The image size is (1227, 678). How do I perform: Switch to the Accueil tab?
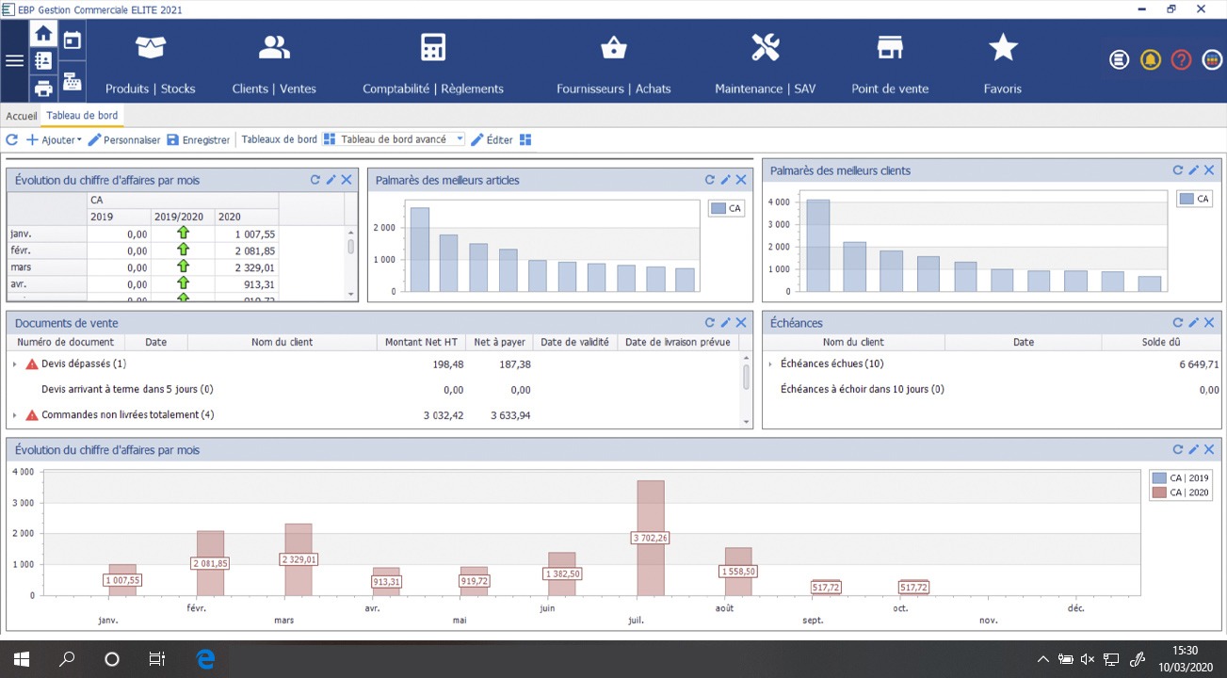tap(22, 116)
